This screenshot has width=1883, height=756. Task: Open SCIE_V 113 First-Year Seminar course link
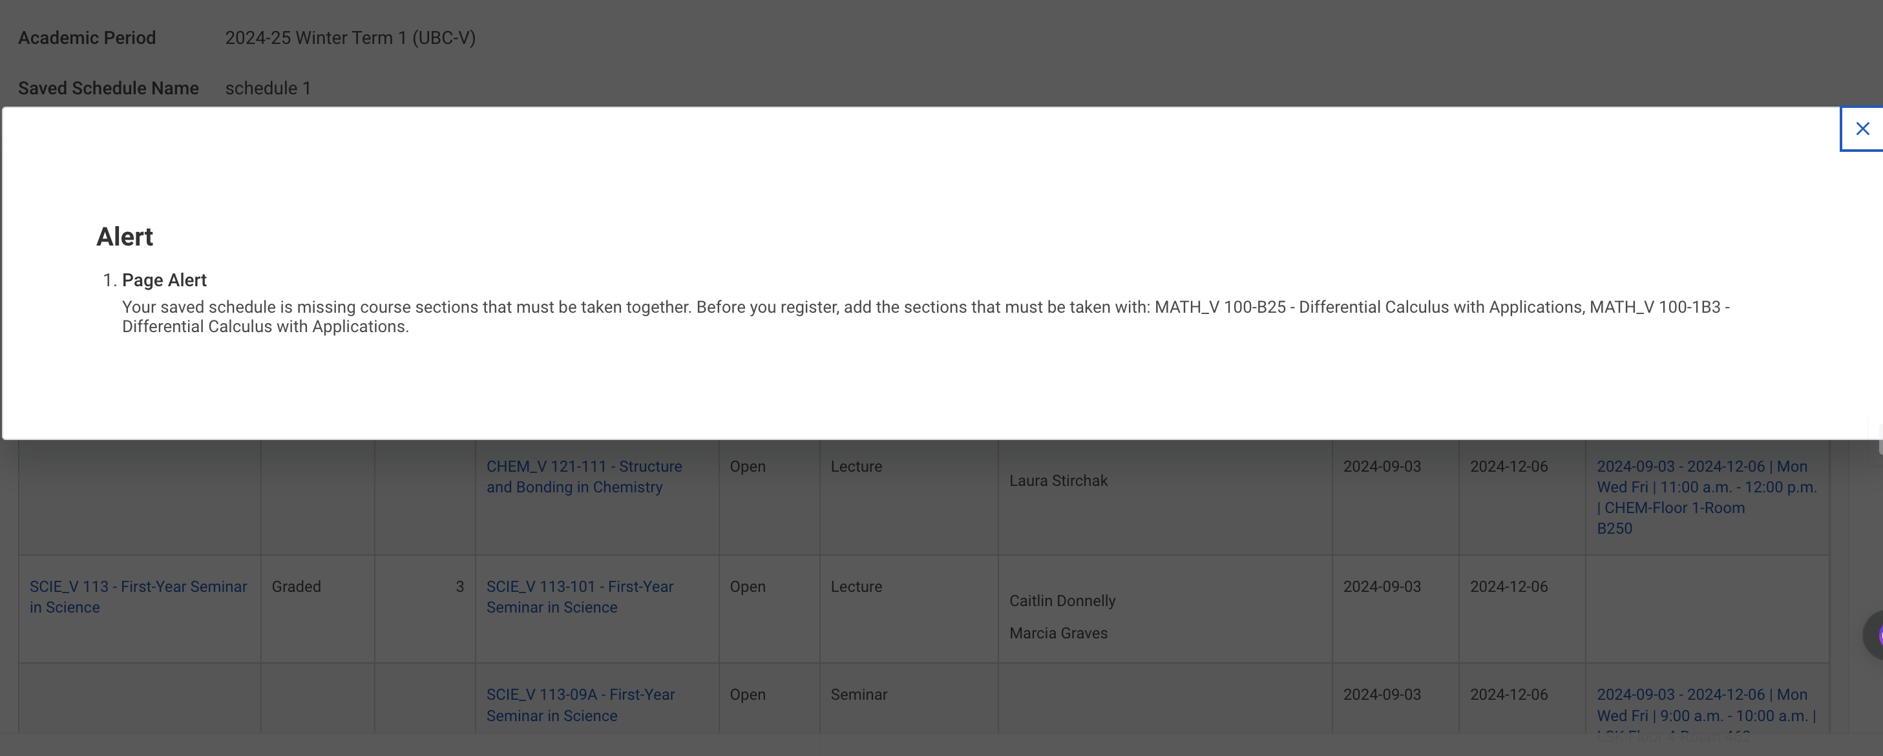(138, 596)
